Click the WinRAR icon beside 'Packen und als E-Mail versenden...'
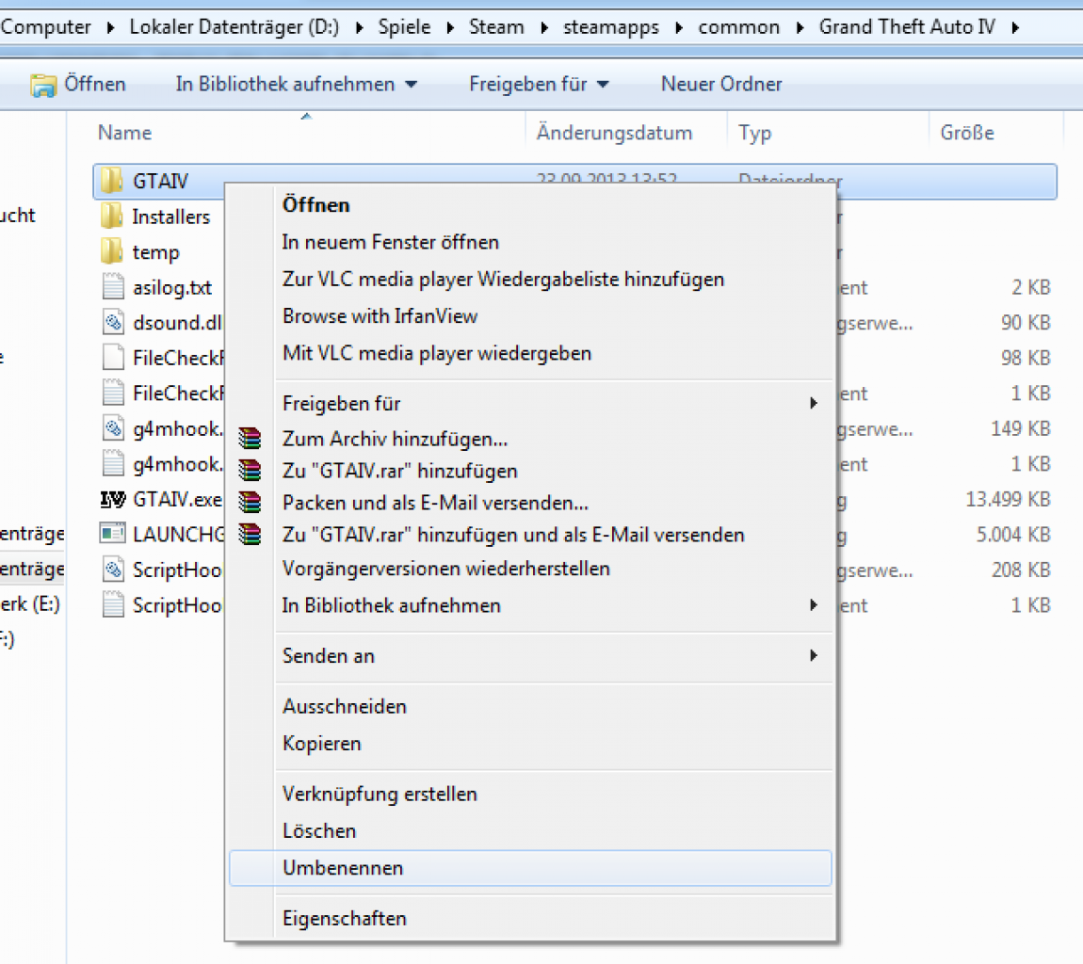This screenshot has height=964, width=1083. tap(250, 502)
